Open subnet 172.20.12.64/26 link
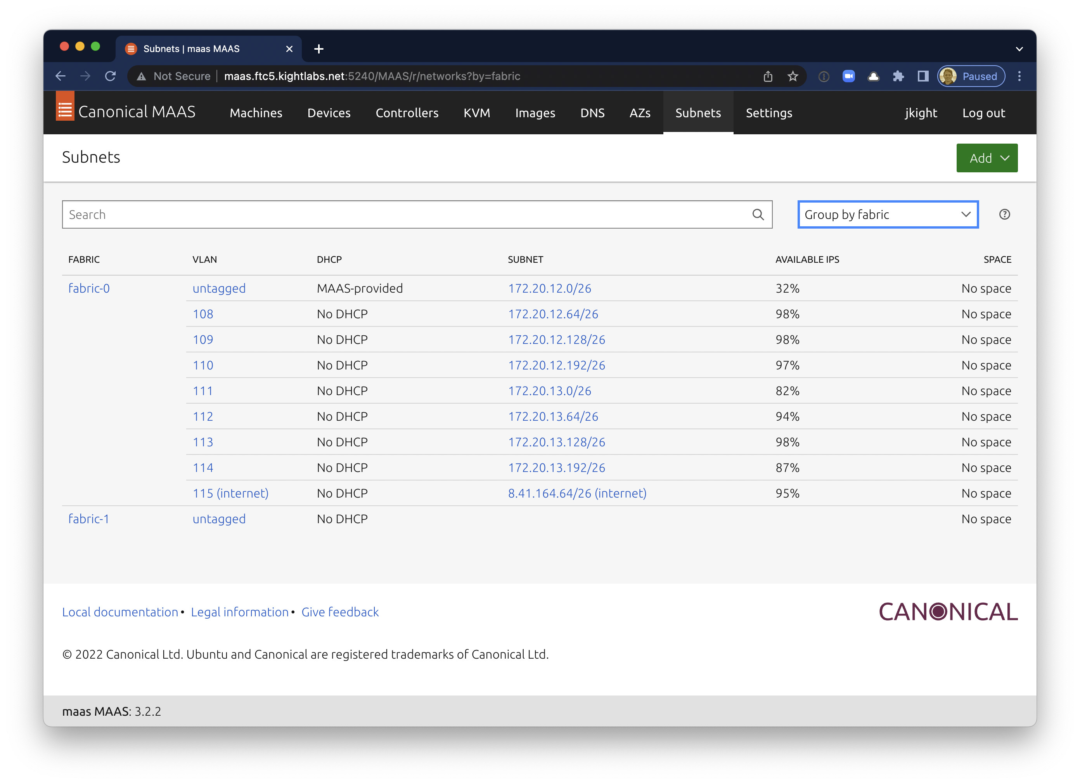Image resolution: width=1080 pixels, height=784 pixels. pos(553,314)
